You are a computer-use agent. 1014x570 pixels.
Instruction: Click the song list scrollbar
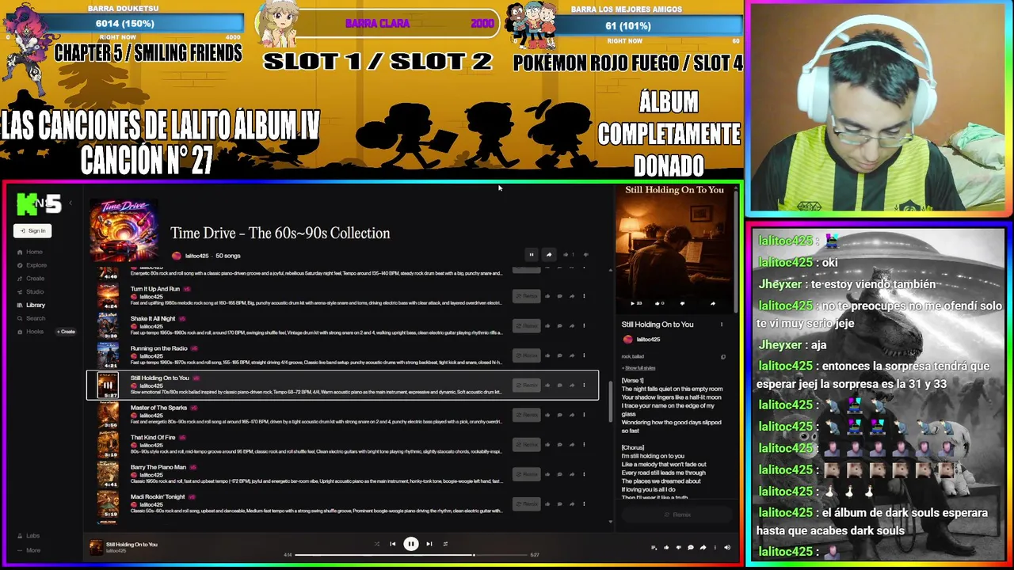(610, 401)
